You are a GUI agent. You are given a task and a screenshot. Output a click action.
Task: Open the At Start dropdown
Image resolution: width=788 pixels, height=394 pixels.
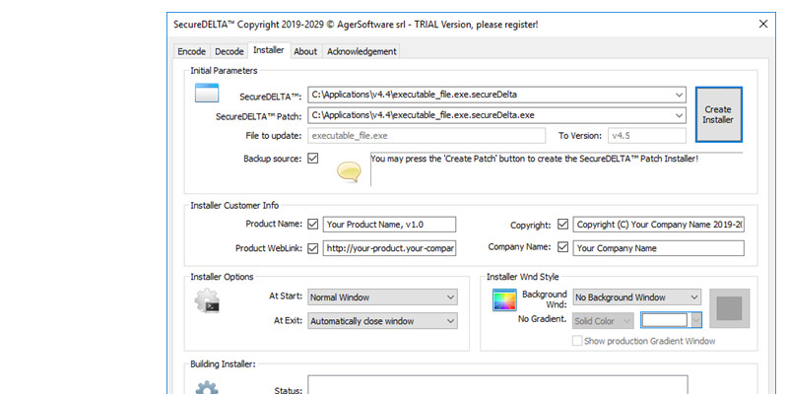click(382, 297)
